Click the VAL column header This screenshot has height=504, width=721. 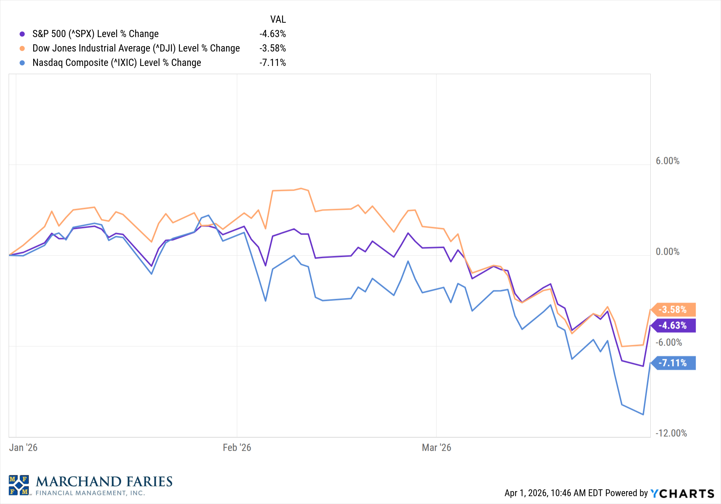(x=278, y=19)
